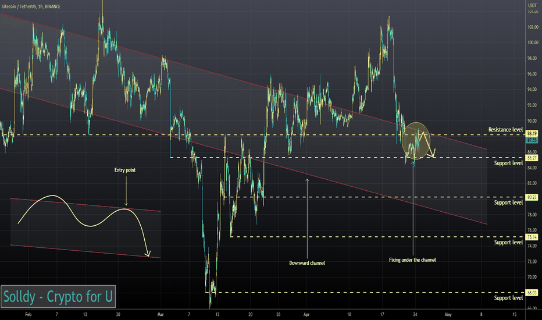This screenshot has height=320, width=542.
Task: Click the Support level label under 75.14
Action: pos(508,242)
